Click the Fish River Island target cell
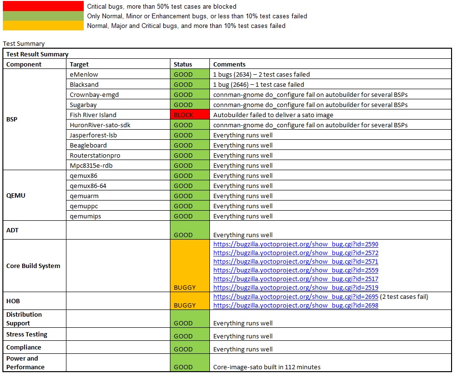466x376 pixels. coord(118,115)
